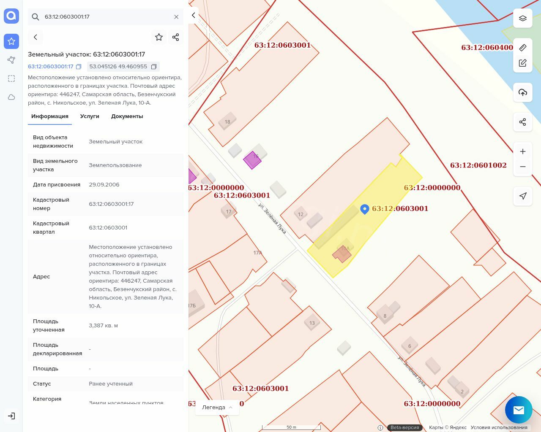Collapse the left information panel

(x=193, y=15)
